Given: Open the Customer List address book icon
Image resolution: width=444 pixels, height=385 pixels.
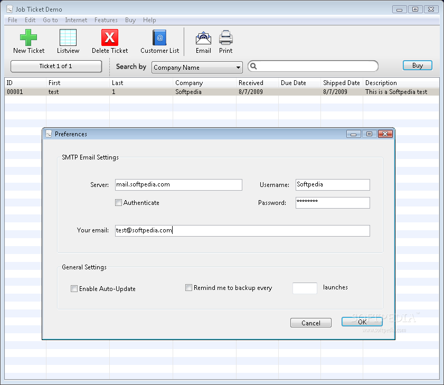Looking at the screenshot, I should click(x=160, y=37).
